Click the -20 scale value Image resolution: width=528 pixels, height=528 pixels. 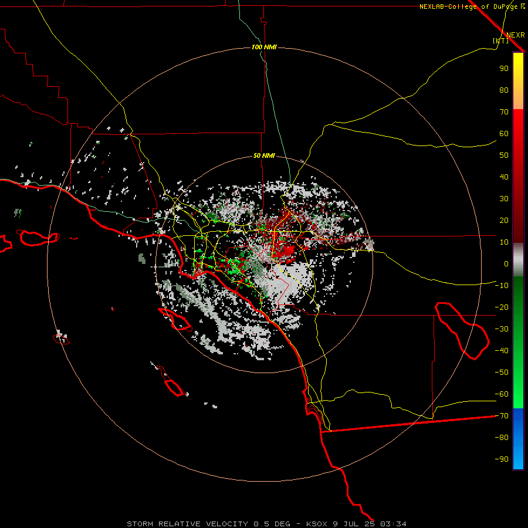(x=502, y=307)
